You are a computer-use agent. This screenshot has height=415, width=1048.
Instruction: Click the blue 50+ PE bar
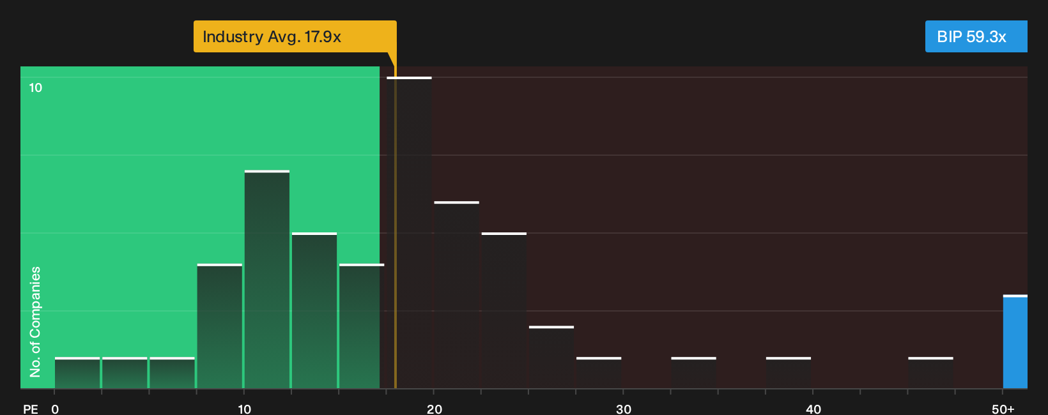[x=1015, y=342]
